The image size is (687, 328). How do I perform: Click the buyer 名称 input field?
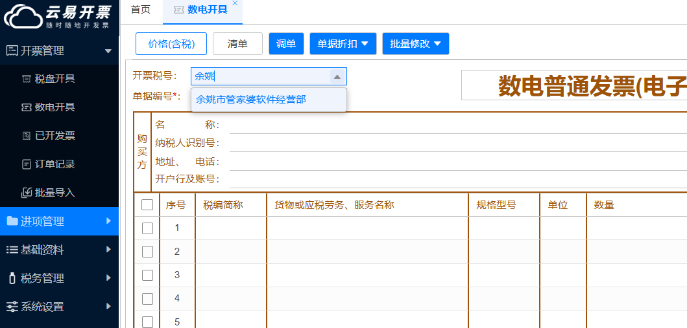click(458, 126)
